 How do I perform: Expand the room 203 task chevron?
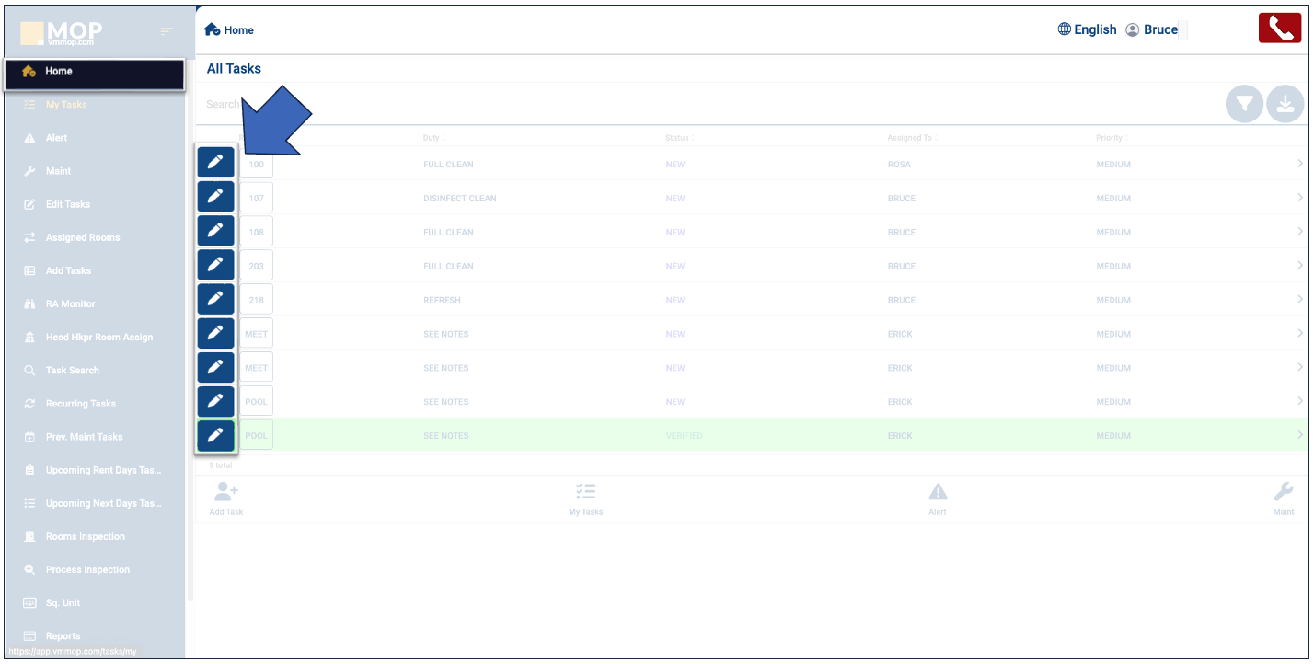pyautogui.click(x=1299, y=266)
